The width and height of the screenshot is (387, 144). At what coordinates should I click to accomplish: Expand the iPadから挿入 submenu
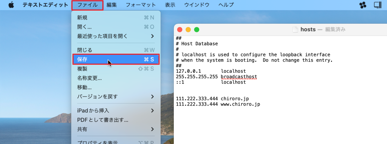click(x=116, y=110)
